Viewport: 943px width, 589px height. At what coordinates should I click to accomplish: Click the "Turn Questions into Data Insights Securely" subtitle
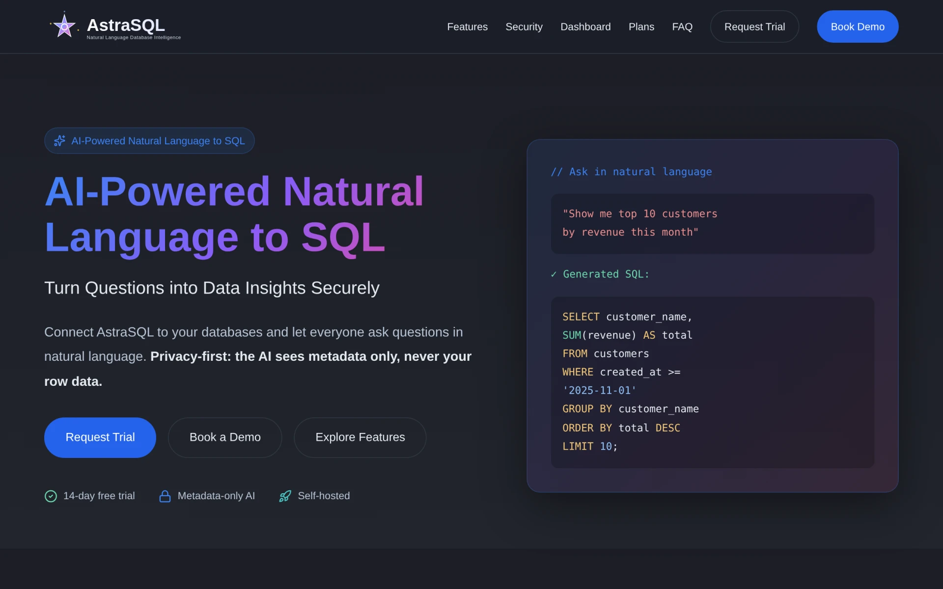[212, 288]
